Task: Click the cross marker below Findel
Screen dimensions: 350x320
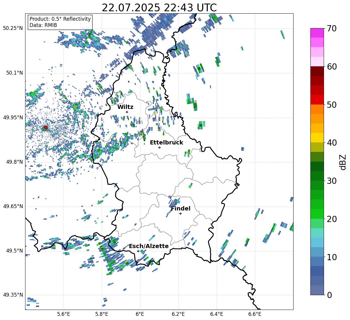Action: (180, 214)
